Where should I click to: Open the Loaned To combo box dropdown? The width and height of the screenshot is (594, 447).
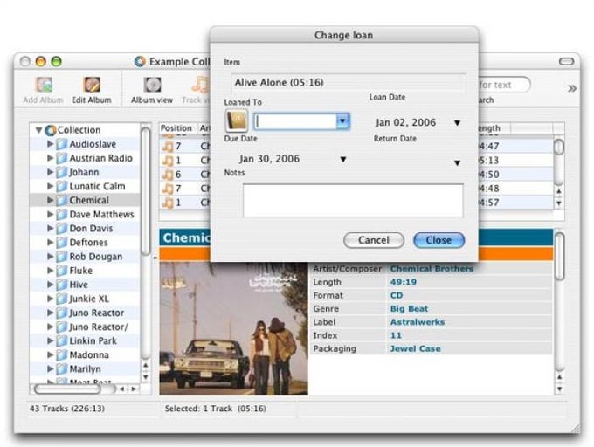point(342,121)
